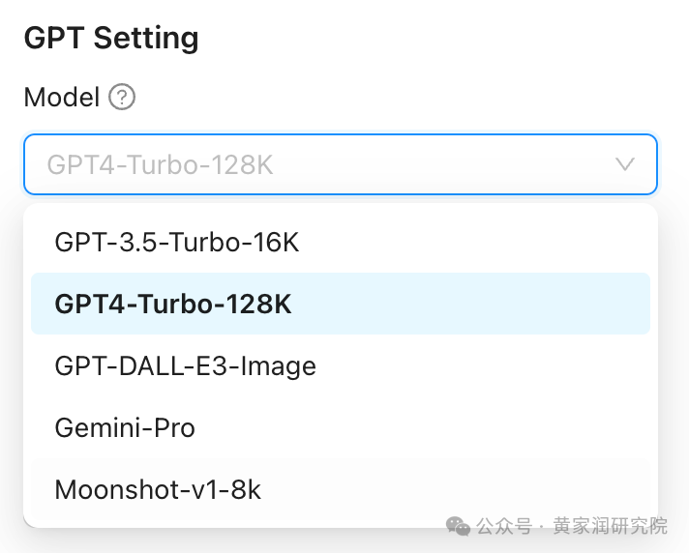Click the help question mark beside Model
The height and width of the screenshot is (553, 689).
tap(122, 98)
